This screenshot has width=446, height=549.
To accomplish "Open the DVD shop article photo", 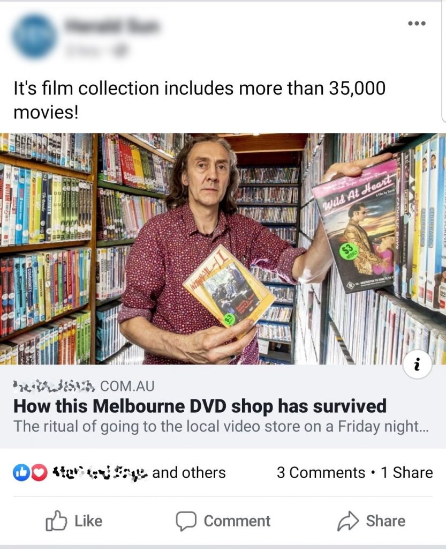I will [223, 249].
